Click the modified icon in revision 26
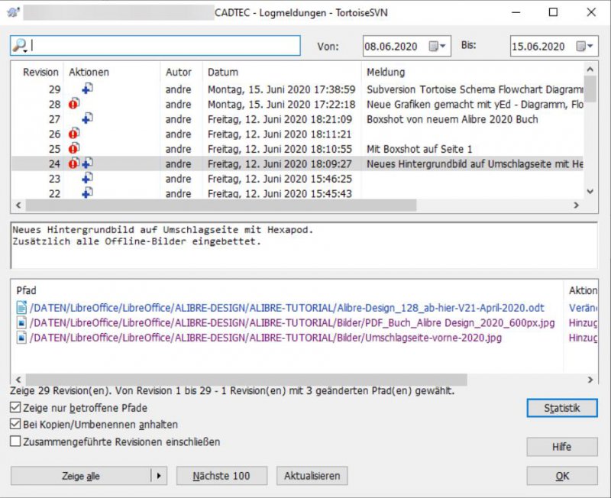The height and width of the screenshot is (498, 611). 74,134
